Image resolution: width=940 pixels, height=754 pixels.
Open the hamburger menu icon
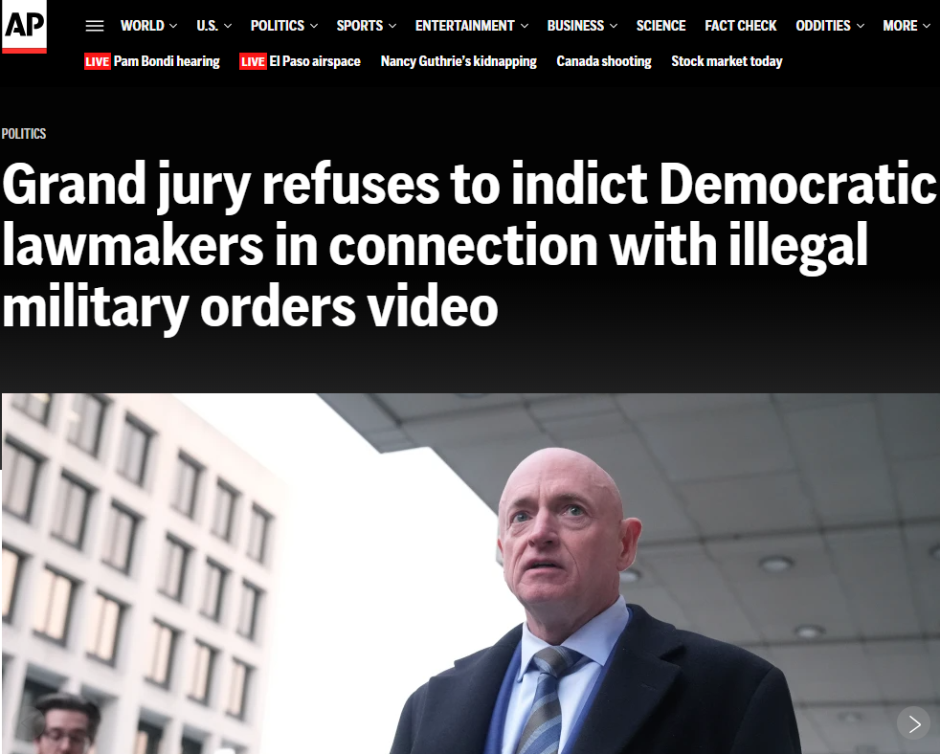[95, 26]
